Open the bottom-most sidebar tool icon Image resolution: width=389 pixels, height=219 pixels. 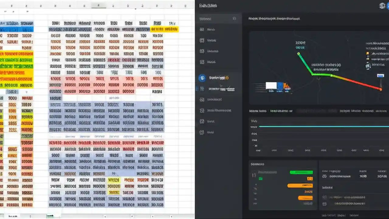tap(201, 132)
